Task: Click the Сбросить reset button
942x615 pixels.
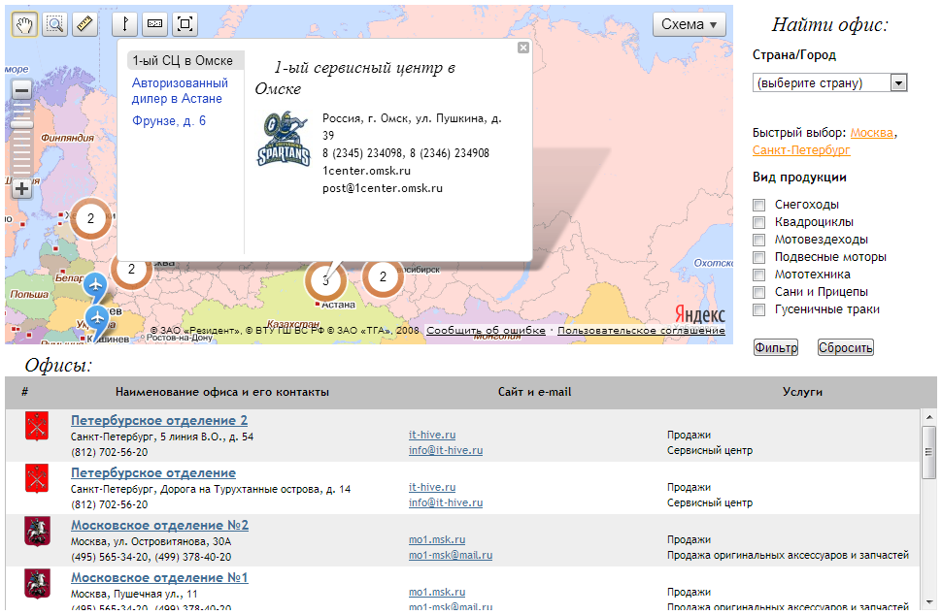Action: [x=845, y=347]
